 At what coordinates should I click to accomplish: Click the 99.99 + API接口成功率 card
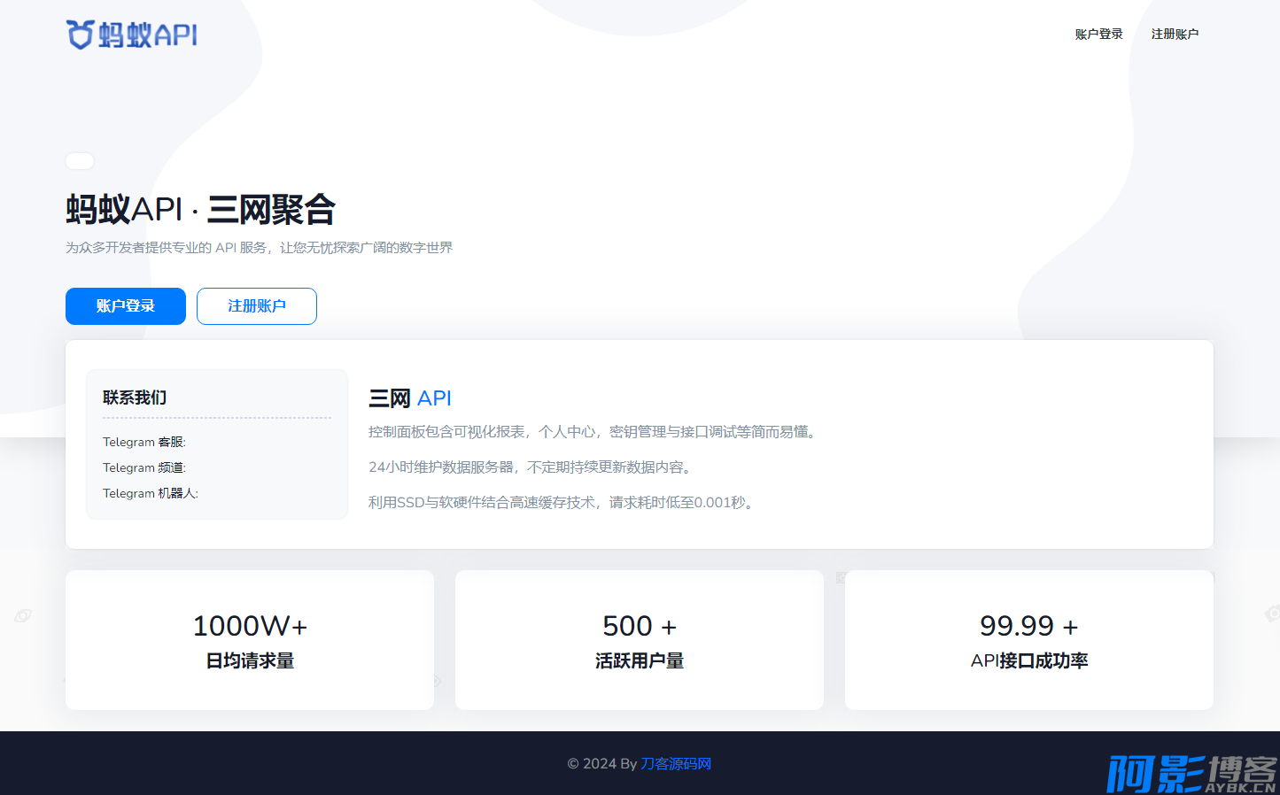(1029, 640)
